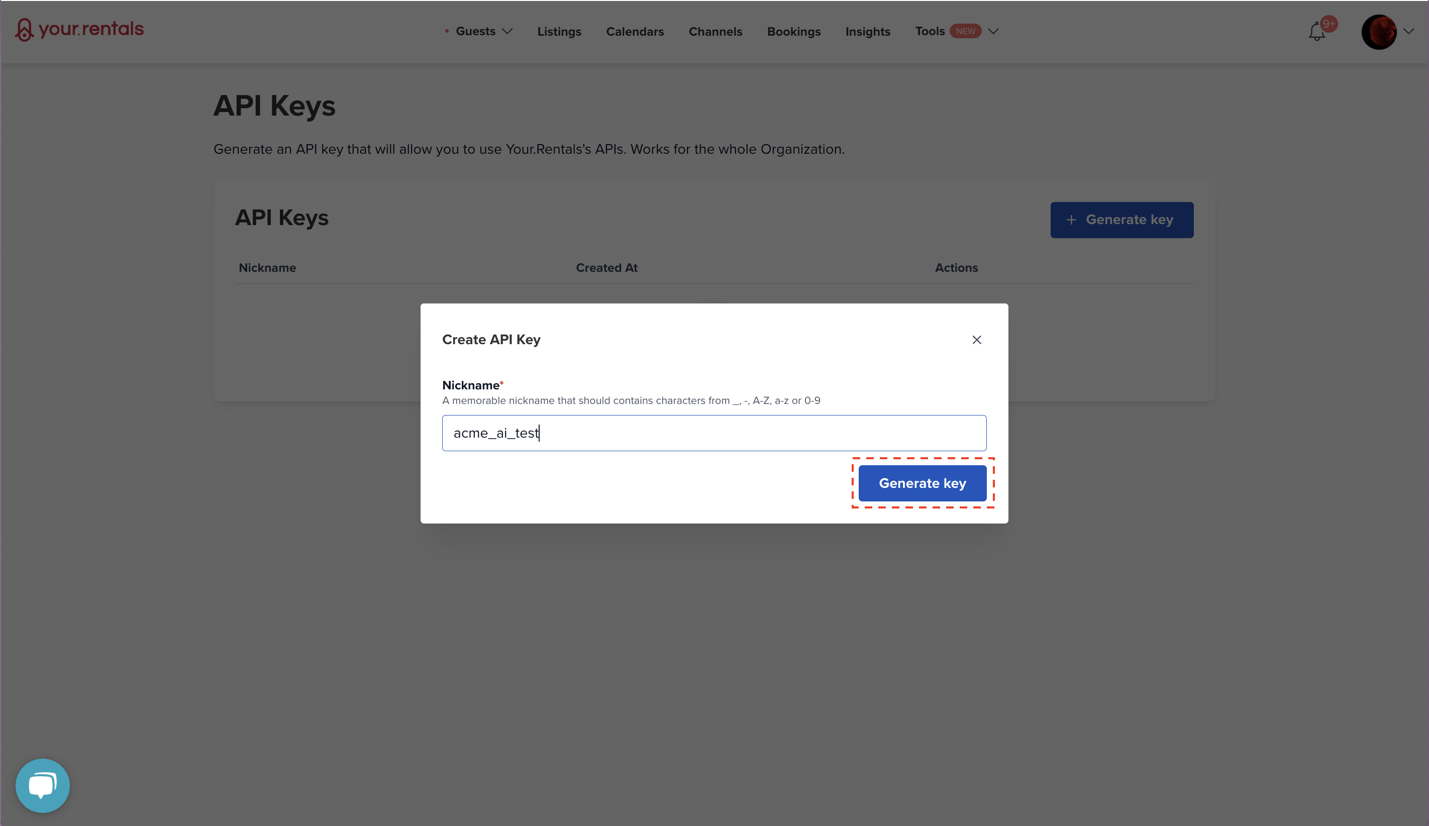1429x826 pixels.
Task: Click the NEW badge beside Tools
Action: (965, 31)
